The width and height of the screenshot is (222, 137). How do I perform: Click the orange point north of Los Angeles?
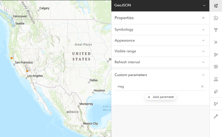[x=27, y=71]
